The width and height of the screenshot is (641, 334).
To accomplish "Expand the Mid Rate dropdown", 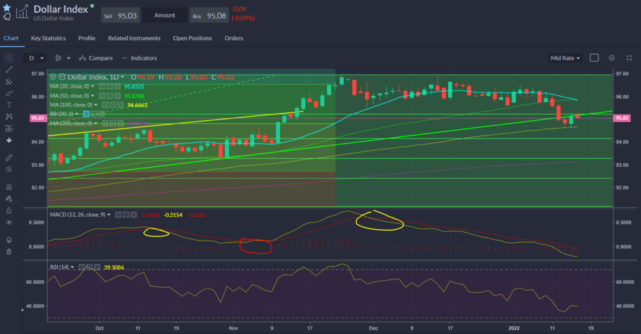I will coord(565,58).
